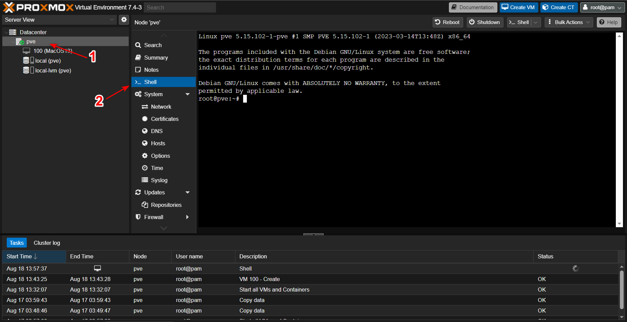Open Certificates in the node menu
This screenshot has width=627, height=322.
click(165, 119)
